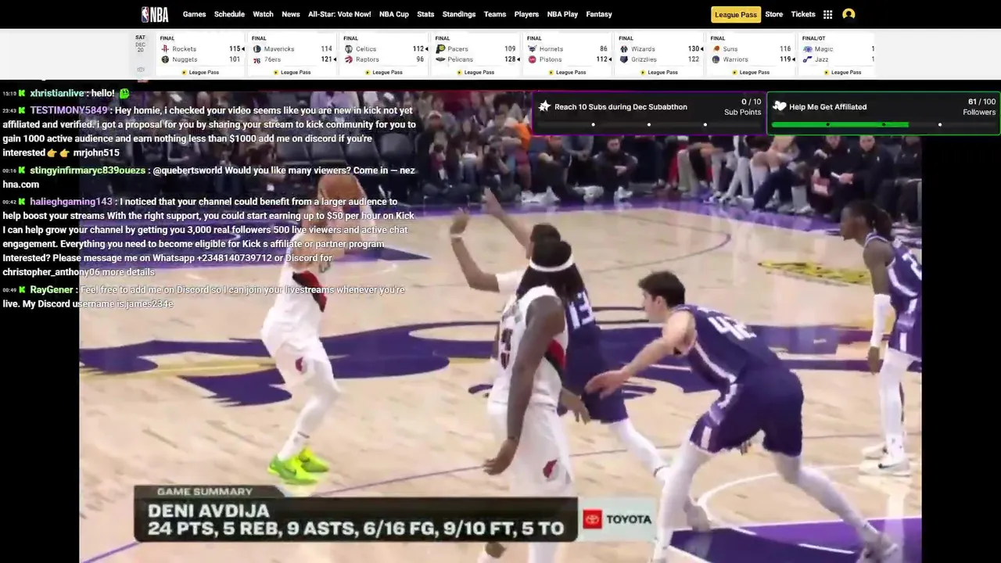The image size is (1001, 563).
Task: Click League Pass under Pacers-Pelicans game
Action: 476,72
